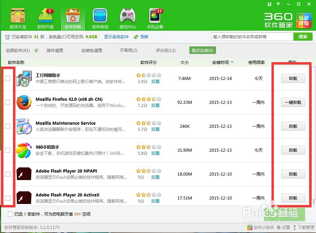This screenshot has height=233, width=316.
Task: Sort by 软件名称 column header
Action: pyautogui.click(x=16, y=62)
